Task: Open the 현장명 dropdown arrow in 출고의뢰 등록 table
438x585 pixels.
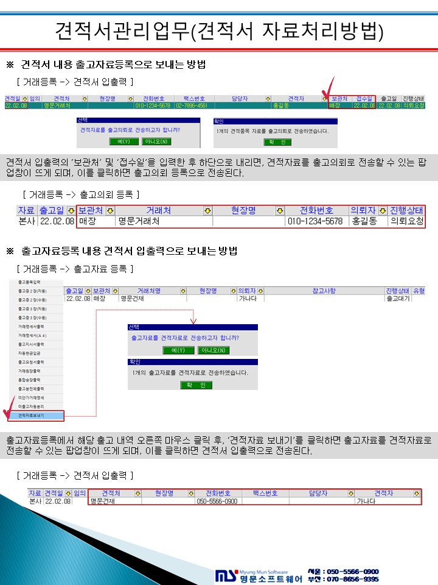Action: pos(280,210)
